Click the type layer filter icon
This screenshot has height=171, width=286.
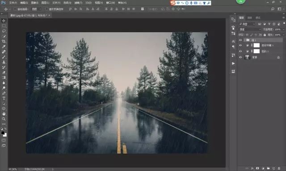(269, 24)
